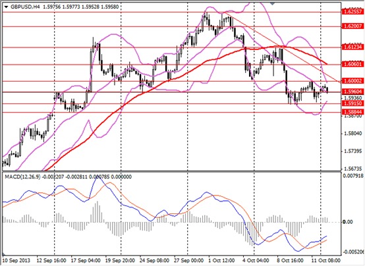This screenshot has height=266, width=365.
Task: Select the 1.60002 red price label
Action: coord(353,81)
